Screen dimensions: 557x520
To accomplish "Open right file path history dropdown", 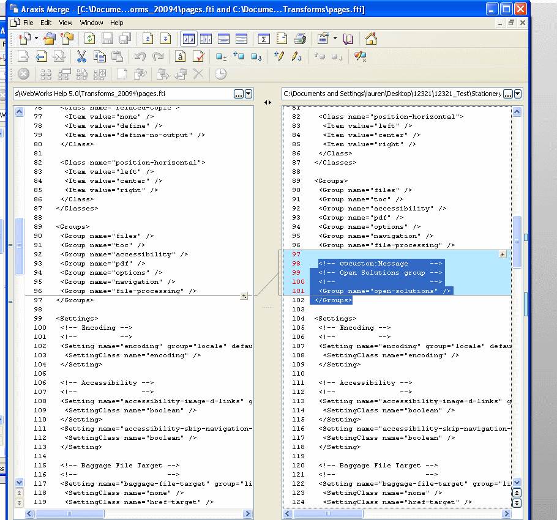I will click(518, 94).
